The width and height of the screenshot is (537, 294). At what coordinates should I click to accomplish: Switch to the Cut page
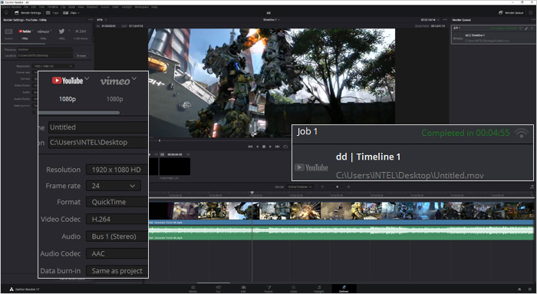point(218,289)
